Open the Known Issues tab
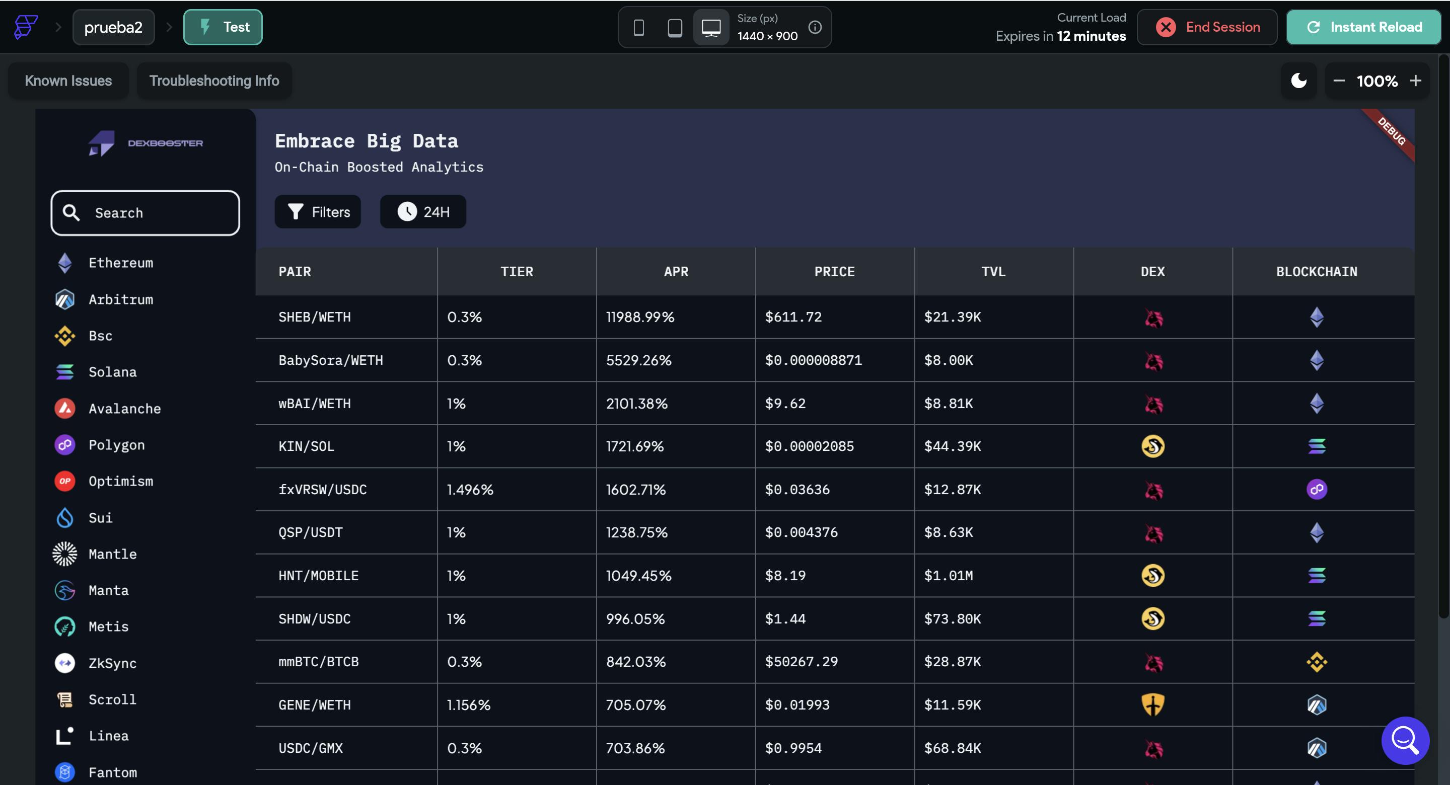Image resolution: width=1450 pixels, height=785 pixels. (68, 81)
